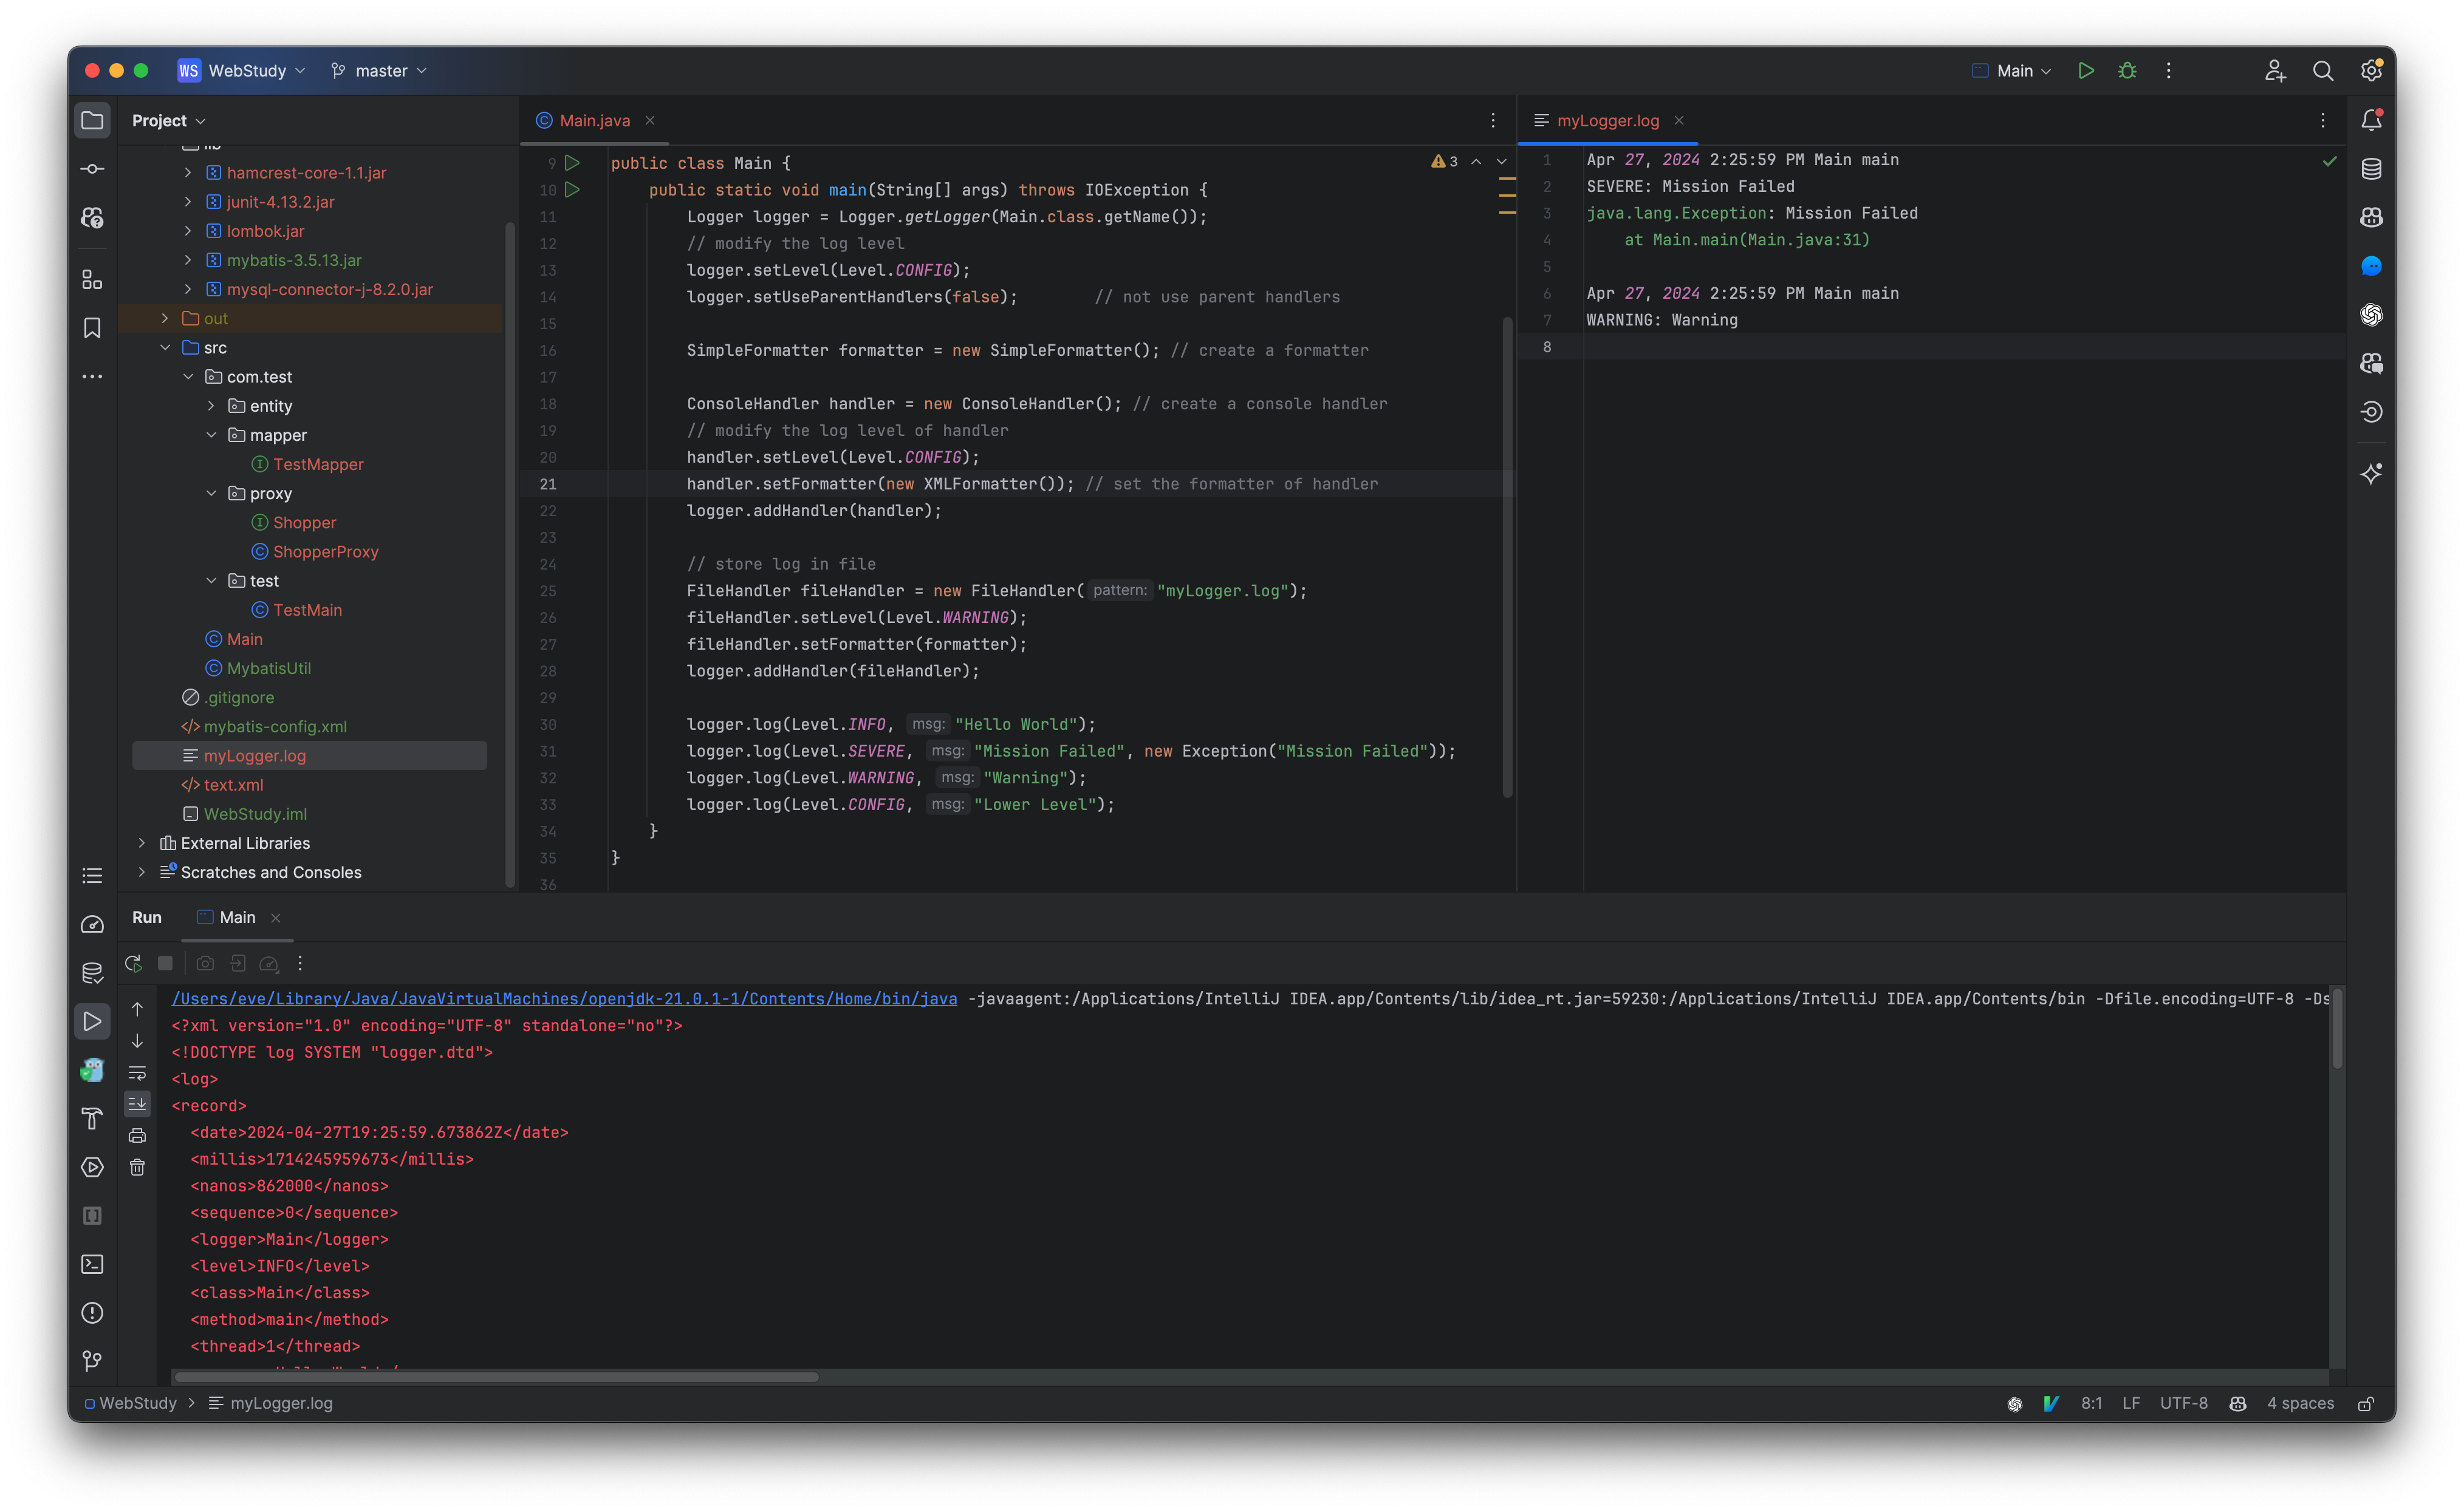Close the myLogger.log editor tab
2464x1512 pixels.
[x=1679, y=120]
